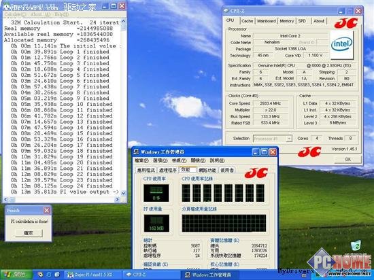Open Shutdown menu in Task Manager
The image size is (374, 280).
pos(198,160)
